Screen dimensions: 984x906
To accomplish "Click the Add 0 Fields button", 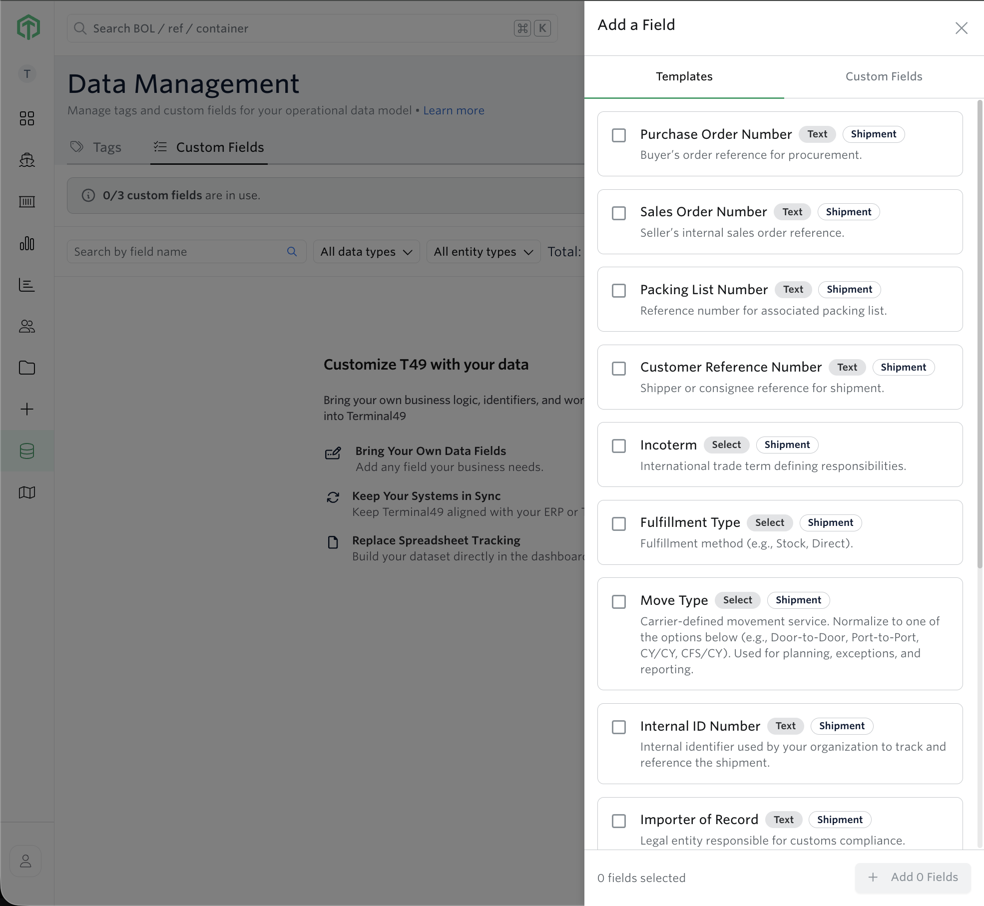I will click(x=913, y=878).
